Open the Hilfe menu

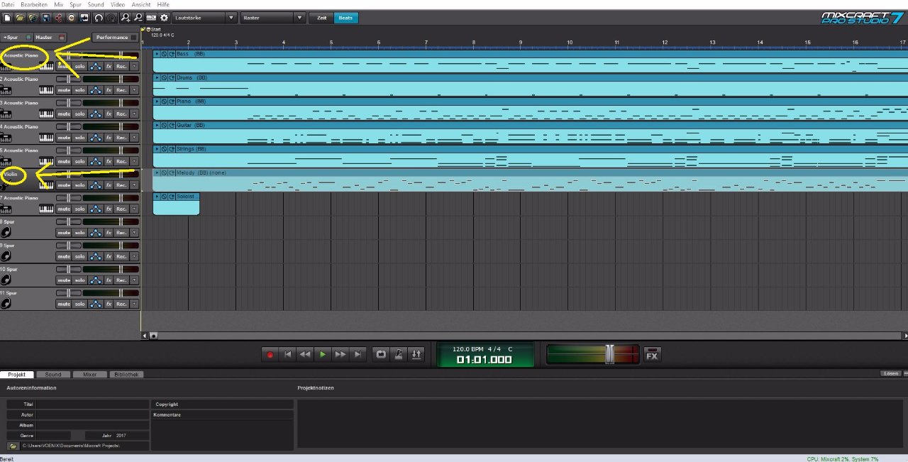[x=163, y=4]
